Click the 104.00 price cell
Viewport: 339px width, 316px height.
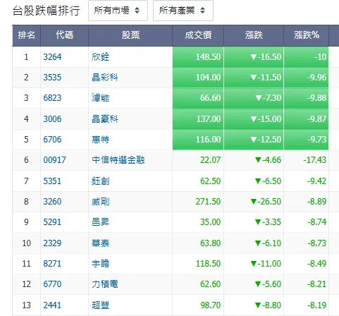[198, 78]
